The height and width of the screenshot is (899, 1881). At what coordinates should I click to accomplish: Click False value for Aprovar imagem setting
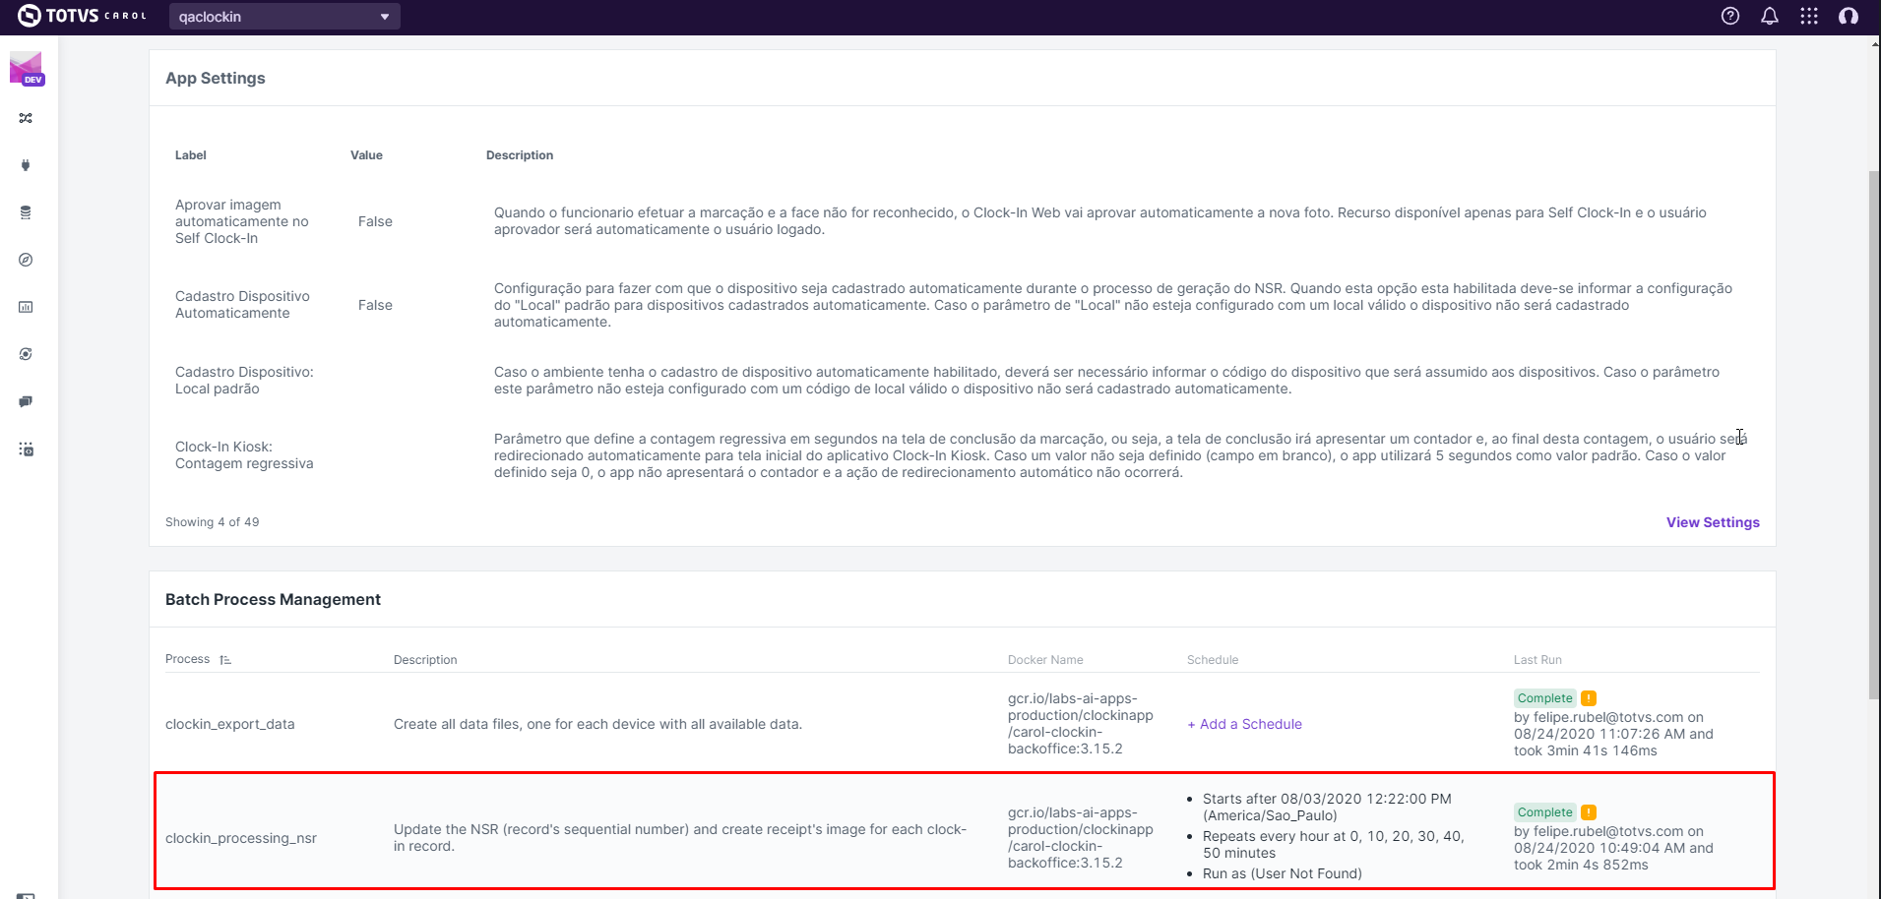pyautogui.click(x=375, y=221)
